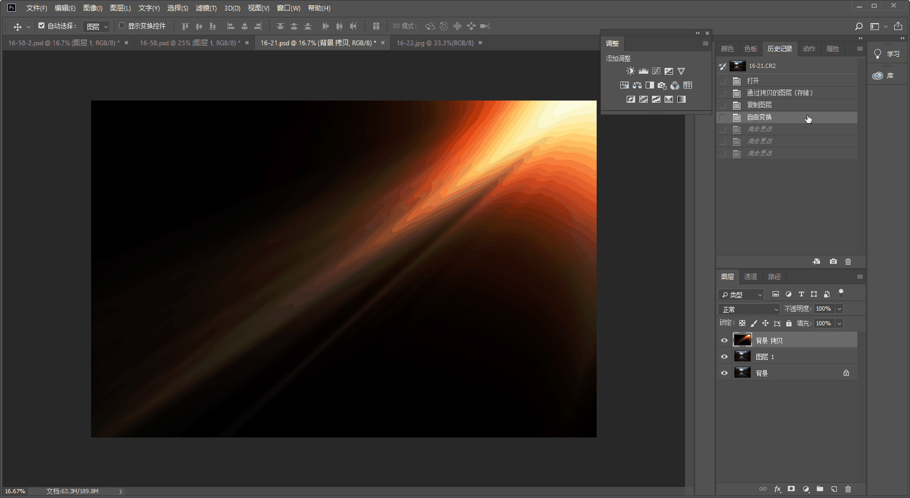Select the 复制图层 history state
This screenshot has width=910, height=498.
[x=759, y=105]
